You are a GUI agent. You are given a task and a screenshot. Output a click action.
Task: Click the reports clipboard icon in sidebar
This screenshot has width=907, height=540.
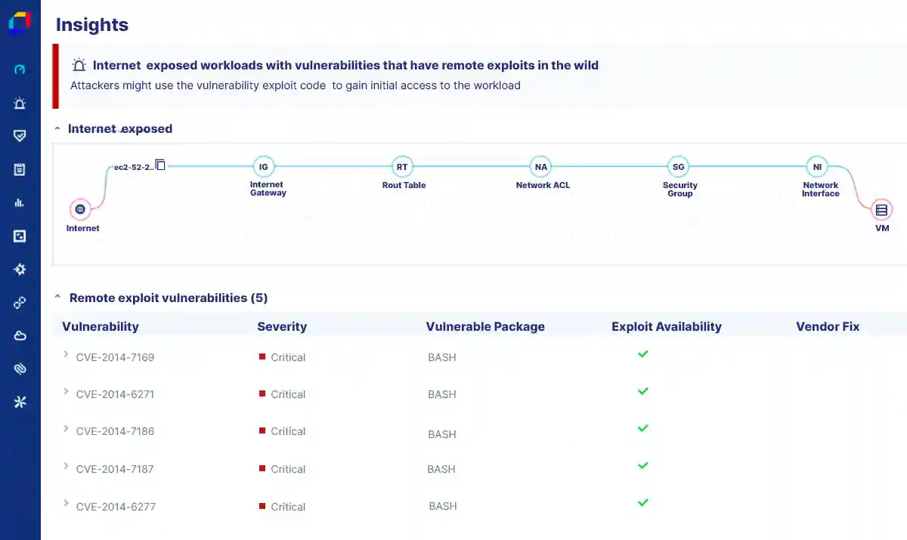(20, 169)
